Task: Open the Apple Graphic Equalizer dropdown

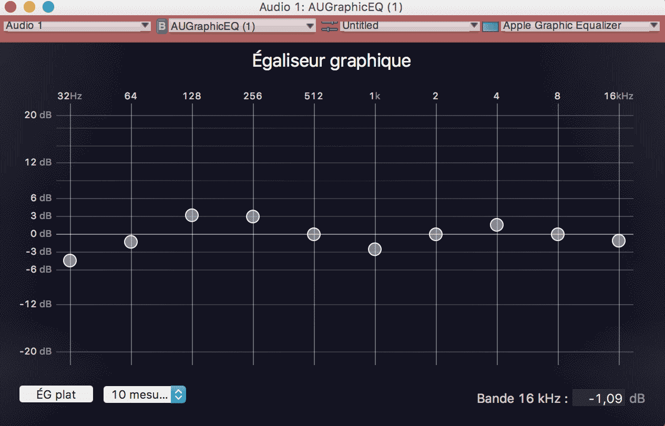Action: click(x=580, y=25)
